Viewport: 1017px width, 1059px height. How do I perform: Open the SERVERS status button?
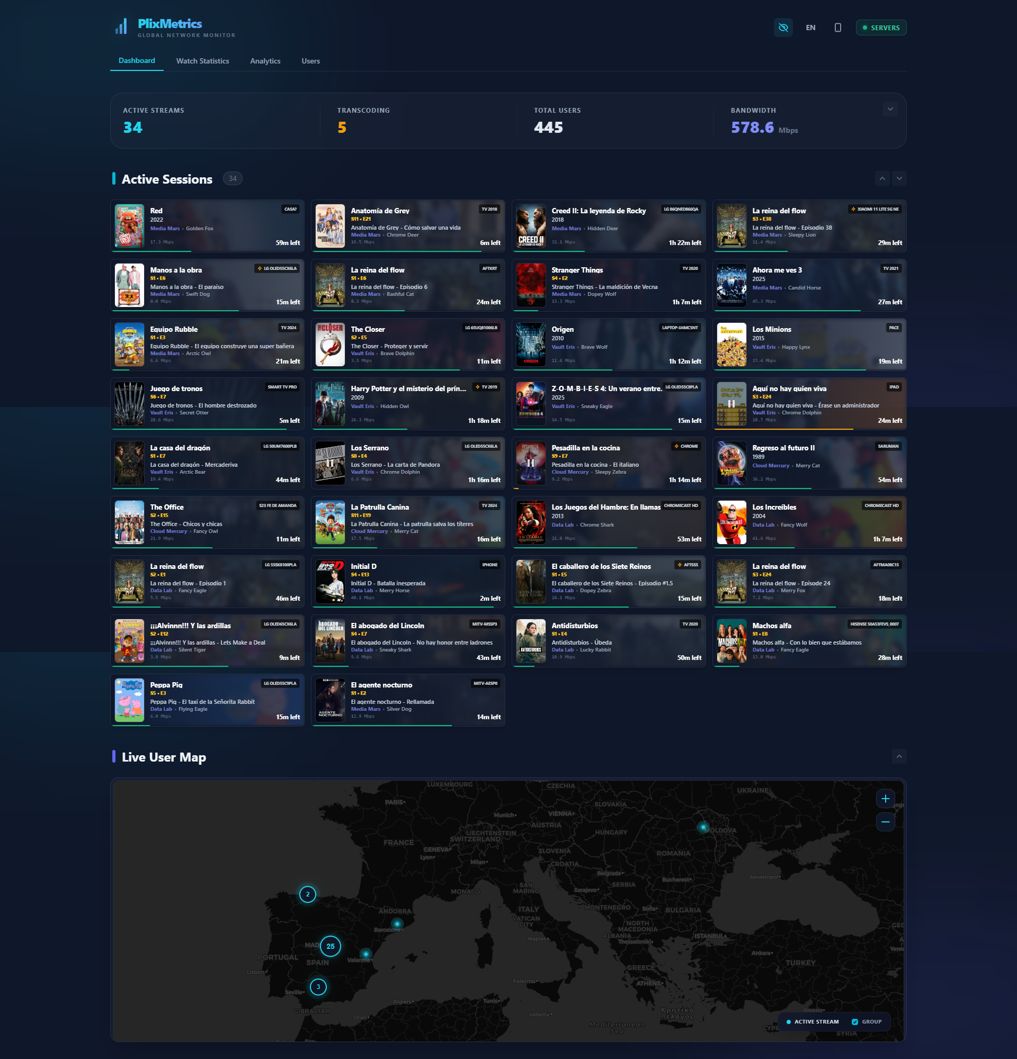coord(881,28)
